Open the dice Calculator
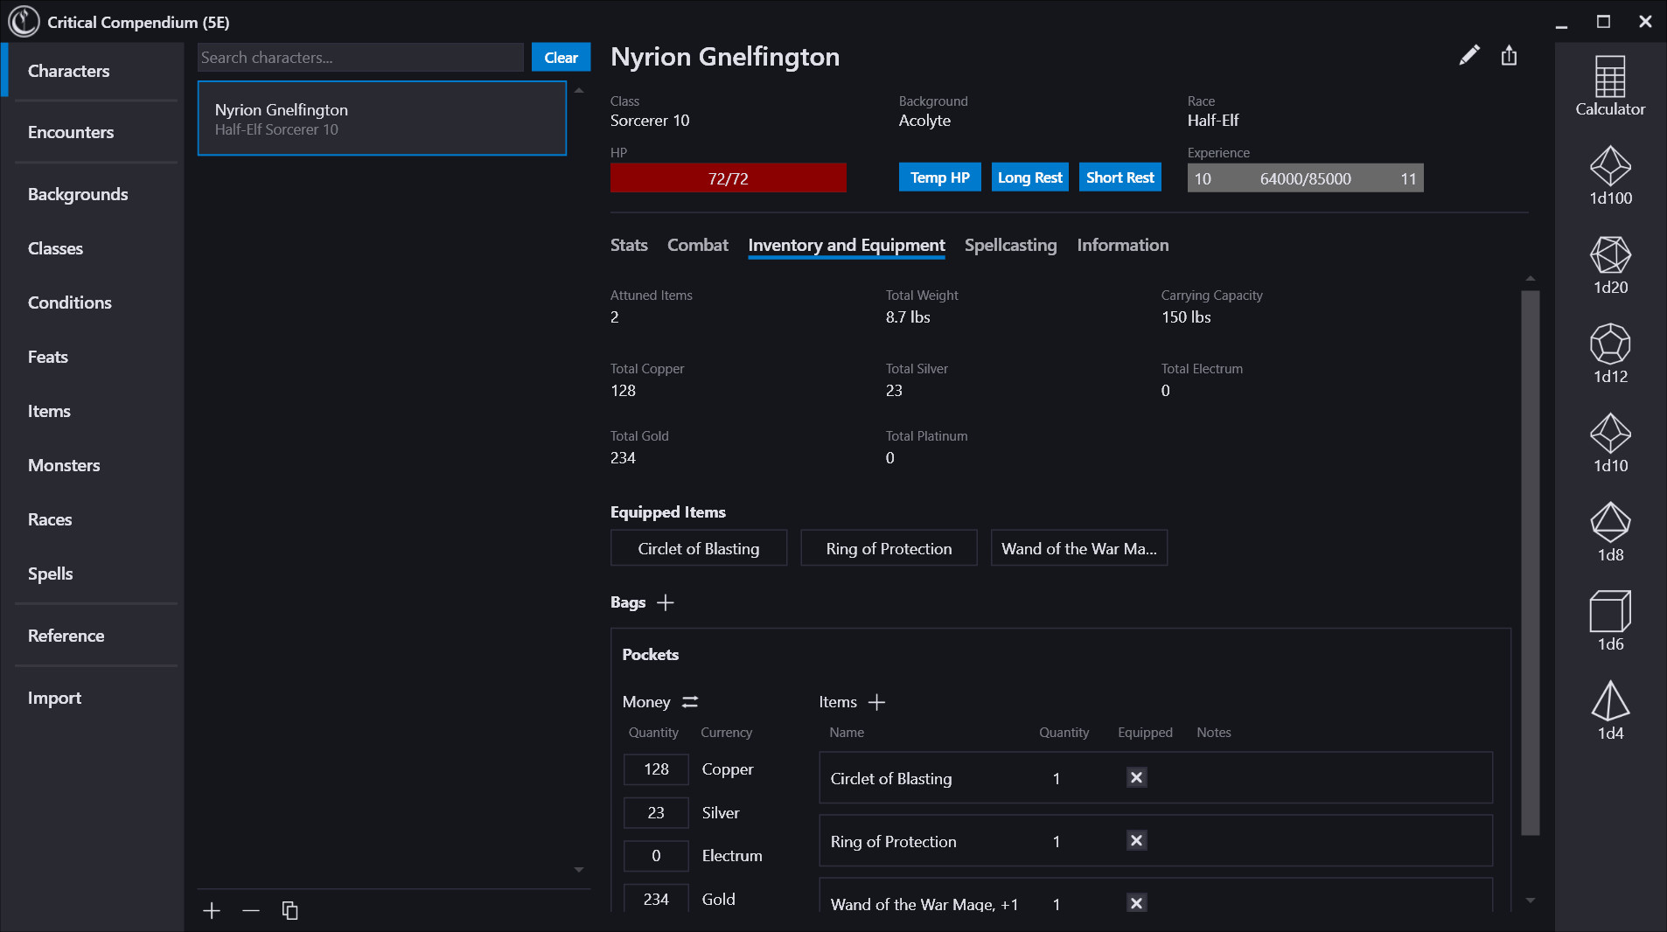Image resolution: width=1667 pixels, height=932 pixels. (x=1610, y=84)
